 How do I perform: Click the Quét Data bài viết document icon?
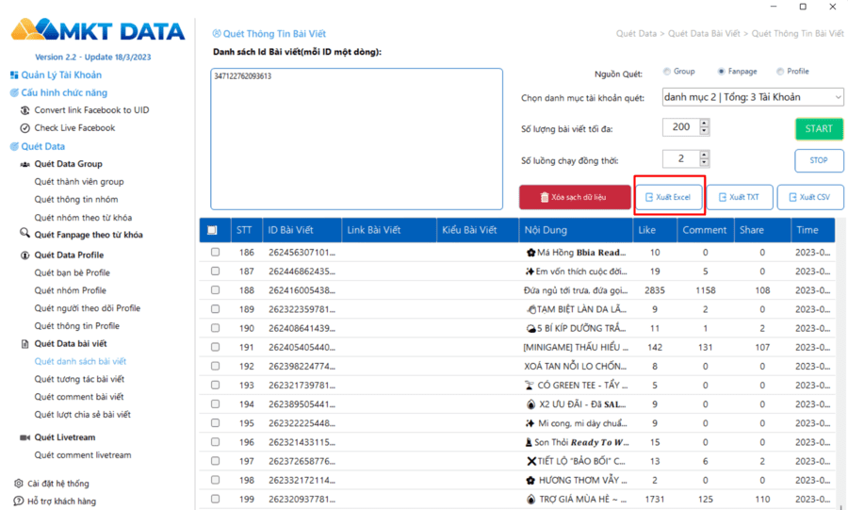[x=24, y=344]
